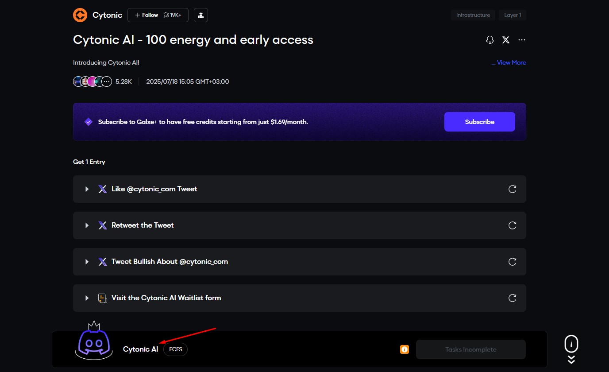Click the Cytonic orange logo icon
Image resolution: width=609 pixels, height=372 pixels.
point(80,15)
